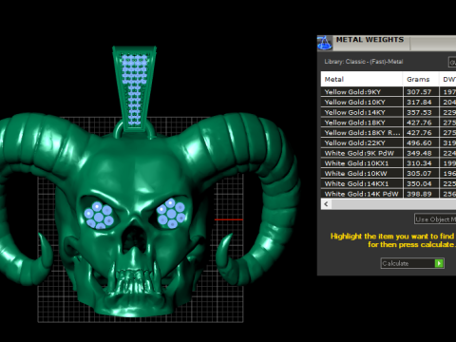Click the 357.53 grams value
Image resolution: width=456 pixels, height=342 pixels.
tap(419, 112)
